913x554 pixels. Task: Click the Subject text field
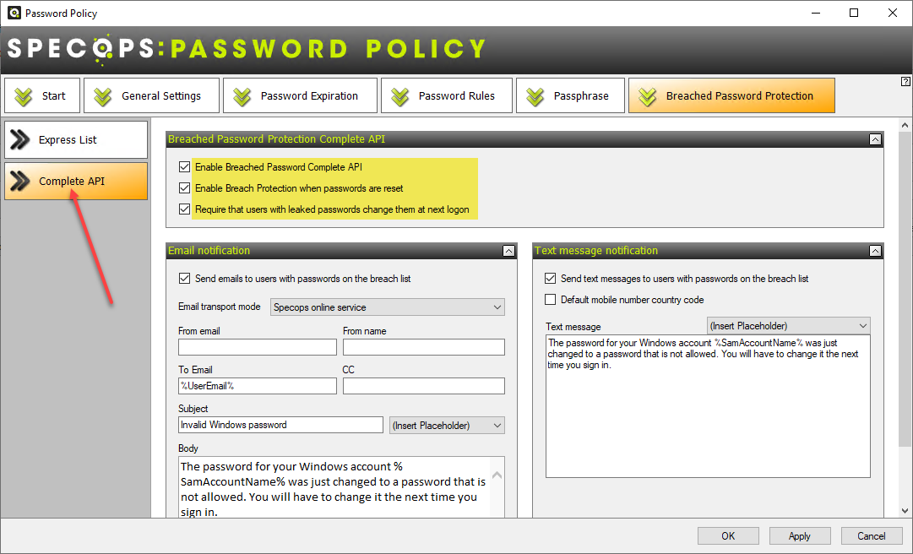click(x=280, y=425)
